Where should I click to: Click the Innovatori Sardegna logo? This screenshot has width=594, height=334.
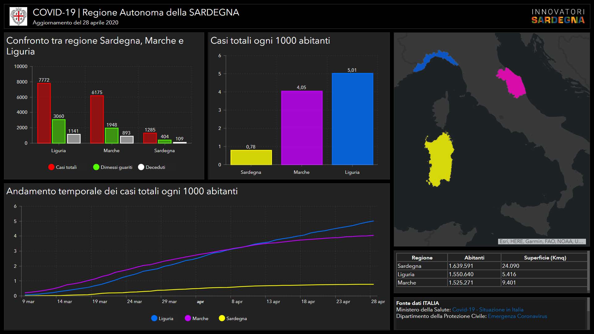pos(558,16)
